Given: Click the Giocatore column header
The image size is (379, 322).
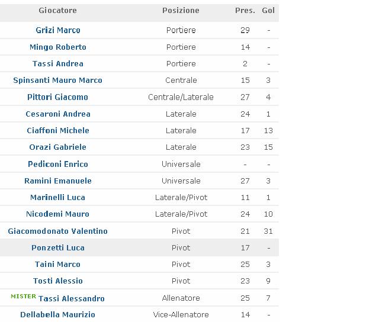Looking at the screenshot, I should click(58, 11).
